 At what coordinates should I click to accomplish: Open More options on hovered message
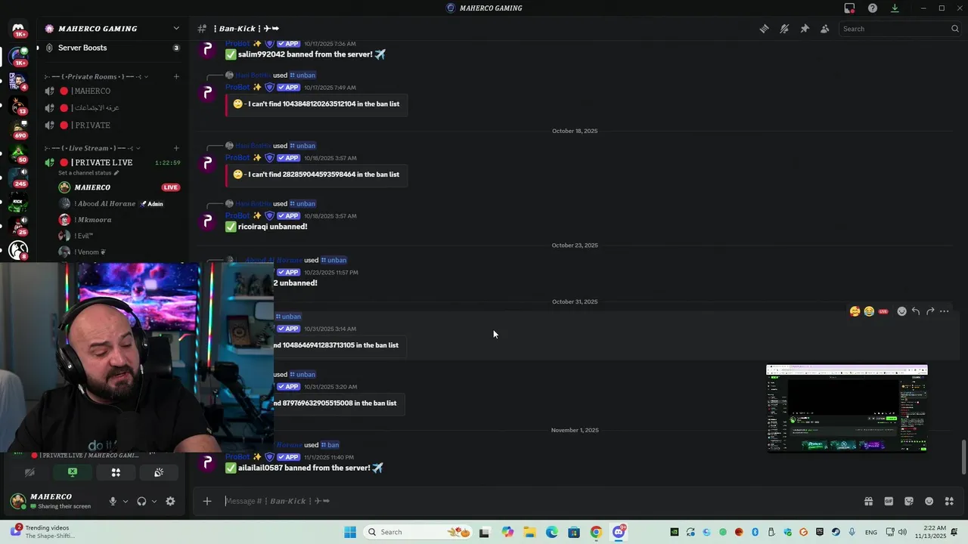pos(945,311)
